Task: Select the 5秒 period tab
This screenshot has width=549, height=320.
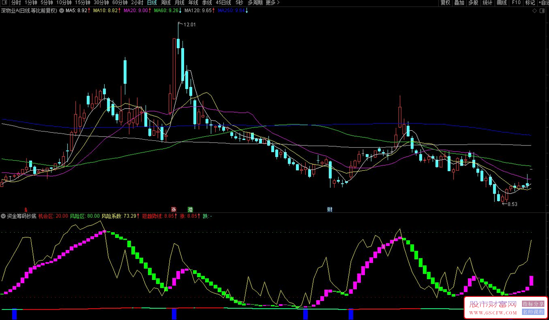Action: 239,3
